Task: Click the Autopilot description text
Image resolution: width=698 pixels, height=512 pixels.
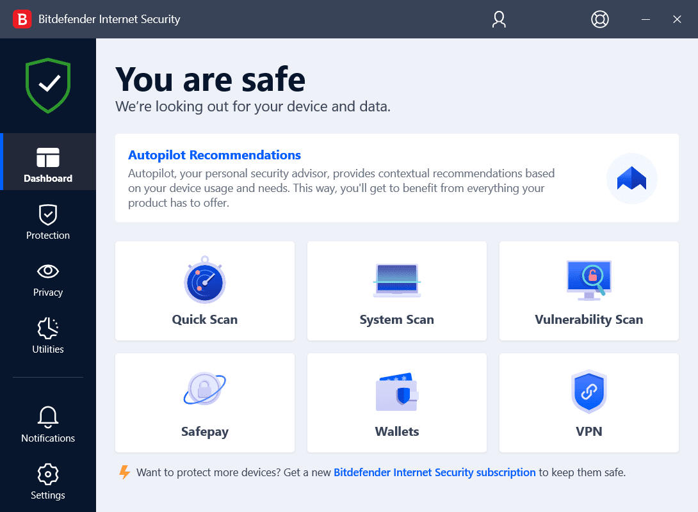Action: pyautogui.click(x=341, y=188)
